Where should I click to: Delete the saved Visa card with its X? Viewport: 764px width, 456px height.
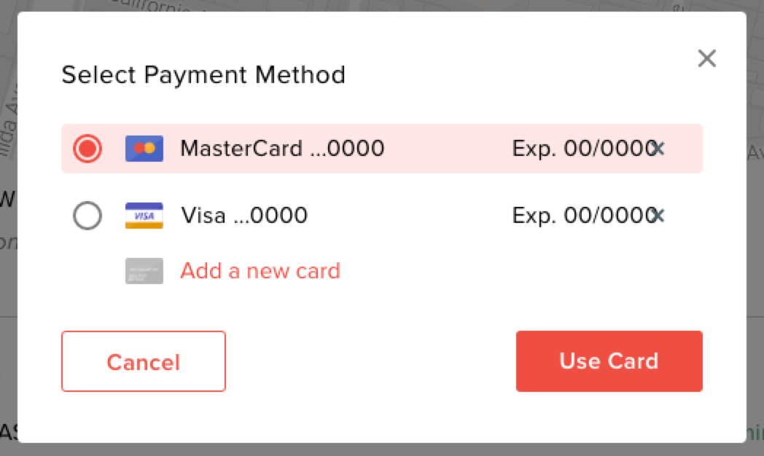click(x=659, y=216)
